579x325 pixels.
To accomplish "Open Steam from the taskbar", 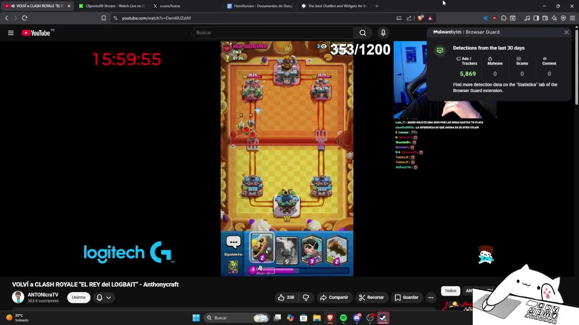I will click(x=383, y=318).
